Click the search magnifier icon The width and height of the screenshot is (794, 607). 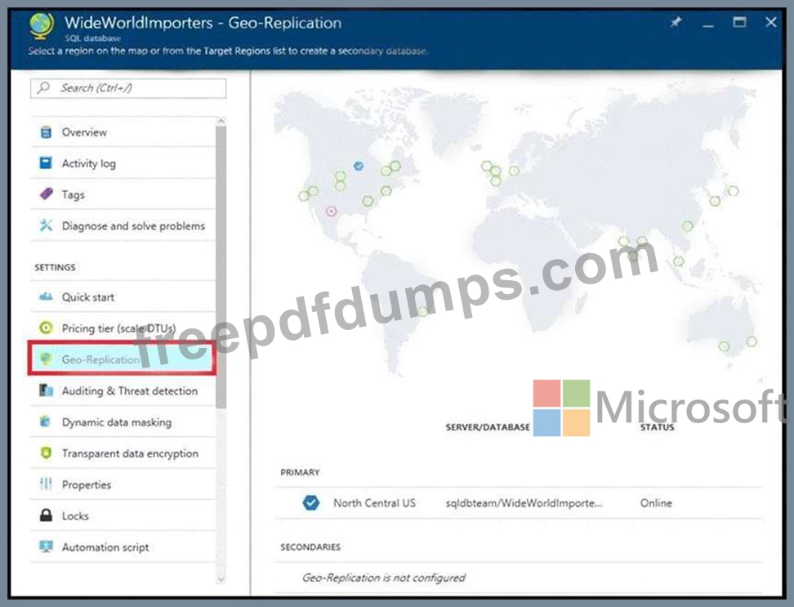click(x=43, y=87)
